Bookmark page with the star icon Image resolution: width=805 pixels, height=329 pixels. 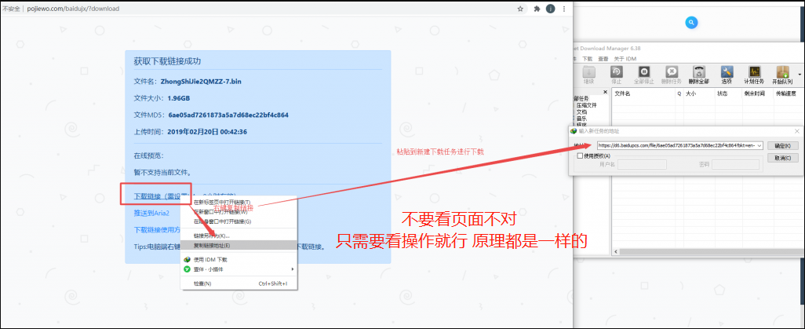tap(520, 9)
